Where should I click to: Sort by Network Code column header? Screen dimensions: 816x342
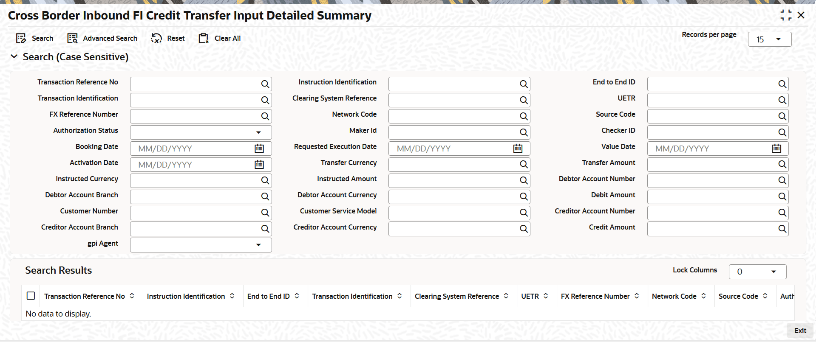704,296
